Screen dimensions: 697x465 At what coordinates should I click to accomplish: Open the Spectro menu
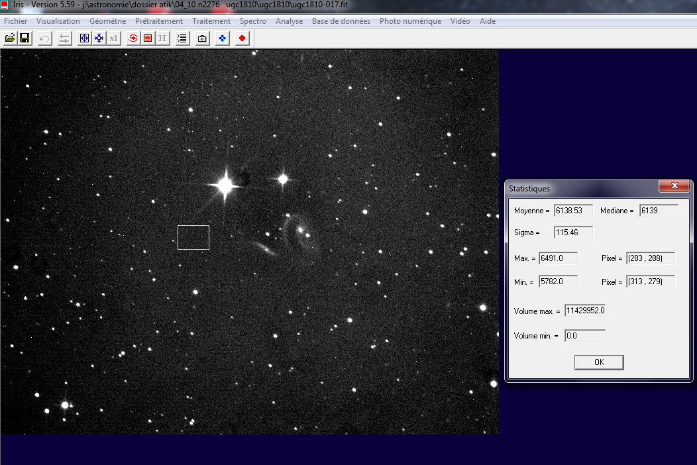coord(253,21)
